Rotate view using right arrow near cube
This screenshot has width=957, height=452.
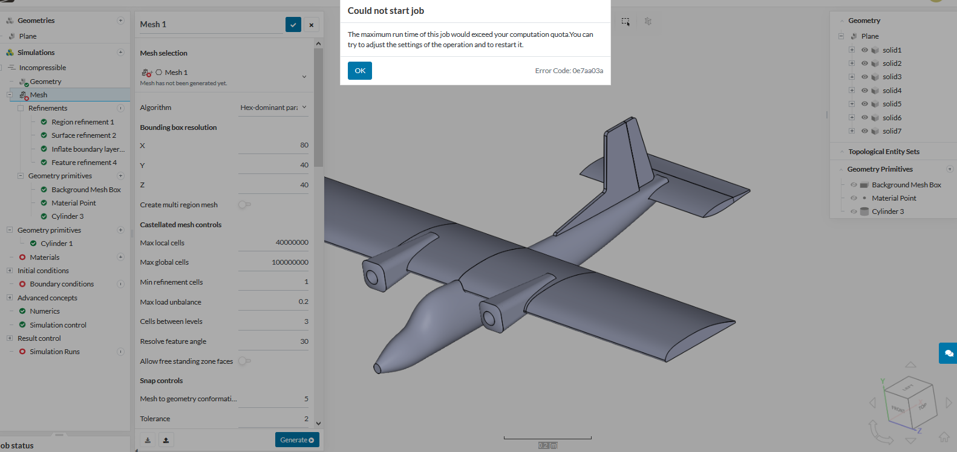(x=949, y=402)
